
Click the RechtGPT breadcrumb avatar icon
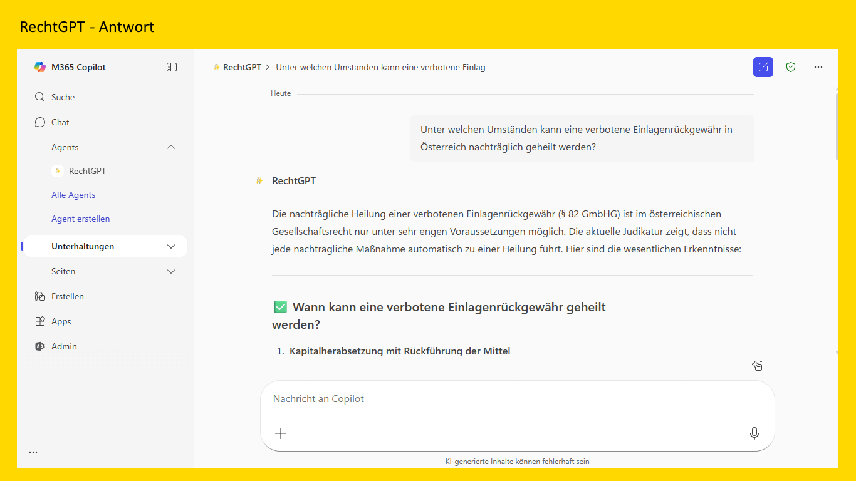217,67
